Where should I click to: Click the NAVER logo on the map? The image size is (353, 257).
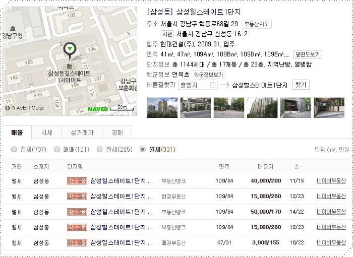click(98, 109)
